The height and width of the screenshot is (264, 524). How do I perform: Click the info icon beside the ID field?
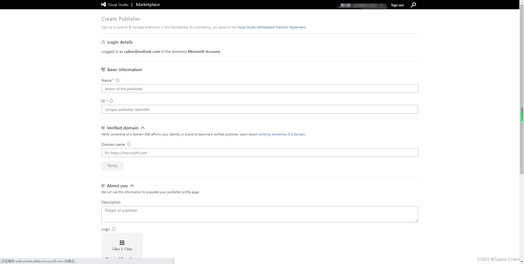[111, 101]
